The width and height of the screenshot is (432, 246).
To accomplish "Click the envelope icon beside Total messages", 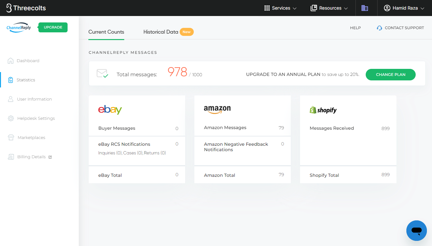I will (x=102, y=74).
